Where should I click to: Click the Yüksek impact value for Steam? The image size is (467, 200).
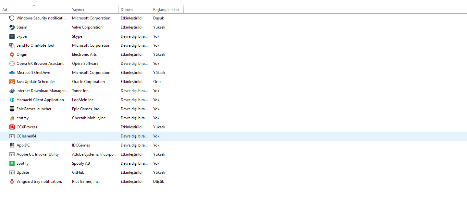159,27
